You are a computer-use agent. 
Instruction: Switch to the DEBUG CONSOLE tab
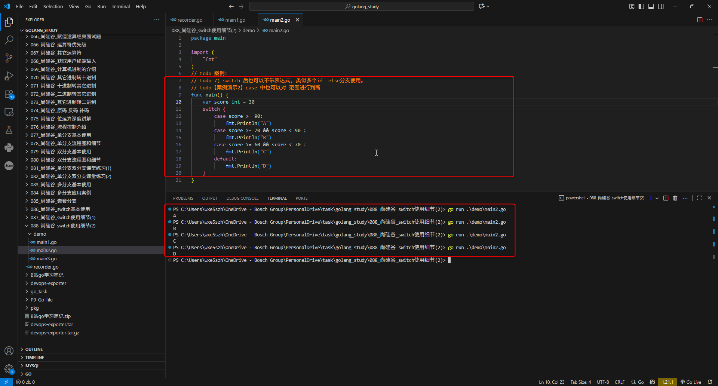(x=242, y=198)
